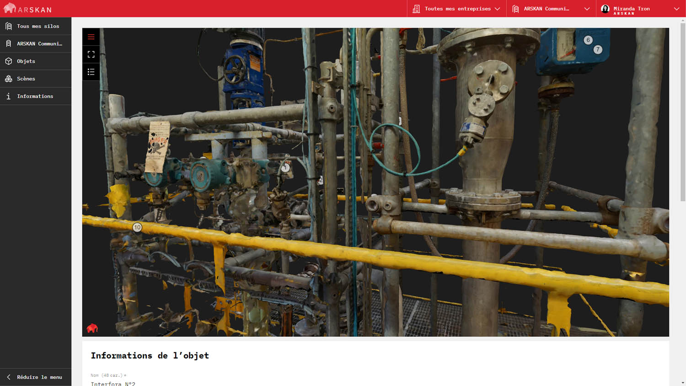Image resolution: width=686 pixels, height=386 pixels.
Task: Click the Informations sidebar icon
Action: pyautogui.click(x=8, y=96)
